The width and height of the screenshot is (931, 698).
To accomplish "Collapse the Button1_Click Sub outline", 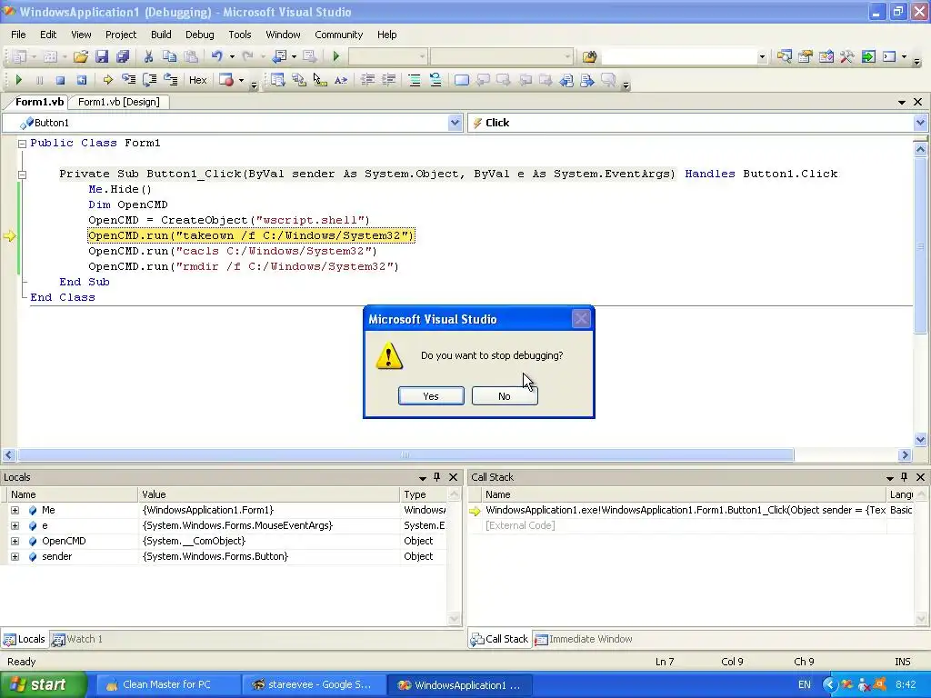I will [22, 174].
